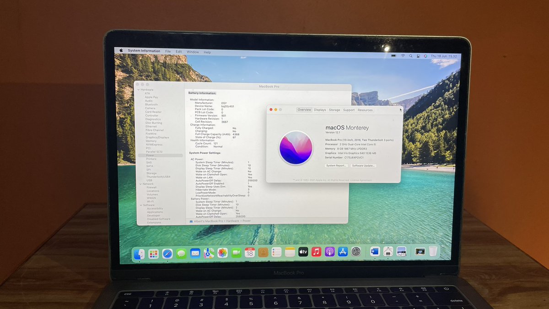Switch to the Displays tab
This screenshot has width=549, height=309.
tap(320, 110)
